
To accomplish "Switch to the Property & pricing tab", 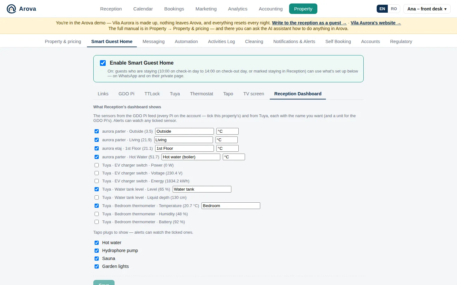I will 63,41.
